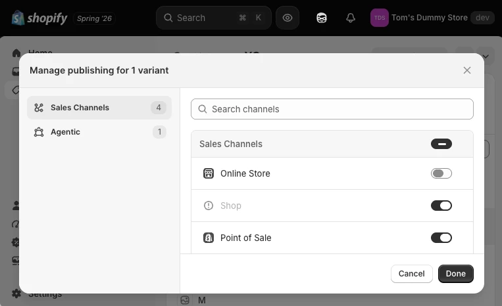Select the Sales Channels tab
The width and height of the screenshot is (502, 306).
click(x=99, y=108)
